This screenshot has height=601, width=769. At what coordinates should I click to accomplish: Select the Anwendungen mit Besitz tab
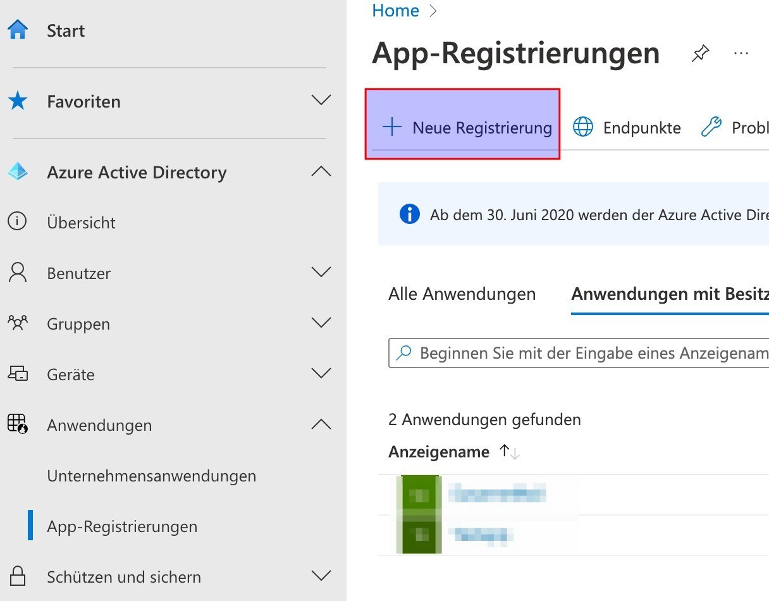click(669, 294)
